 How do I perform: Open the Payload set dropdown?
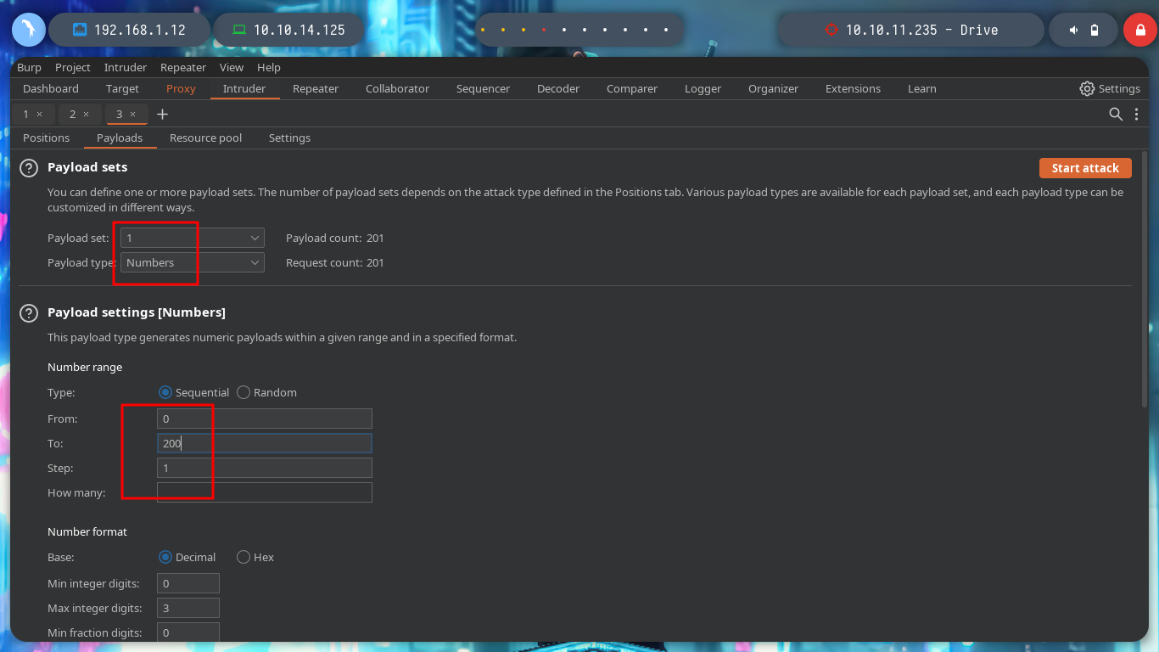pos(193,239)
